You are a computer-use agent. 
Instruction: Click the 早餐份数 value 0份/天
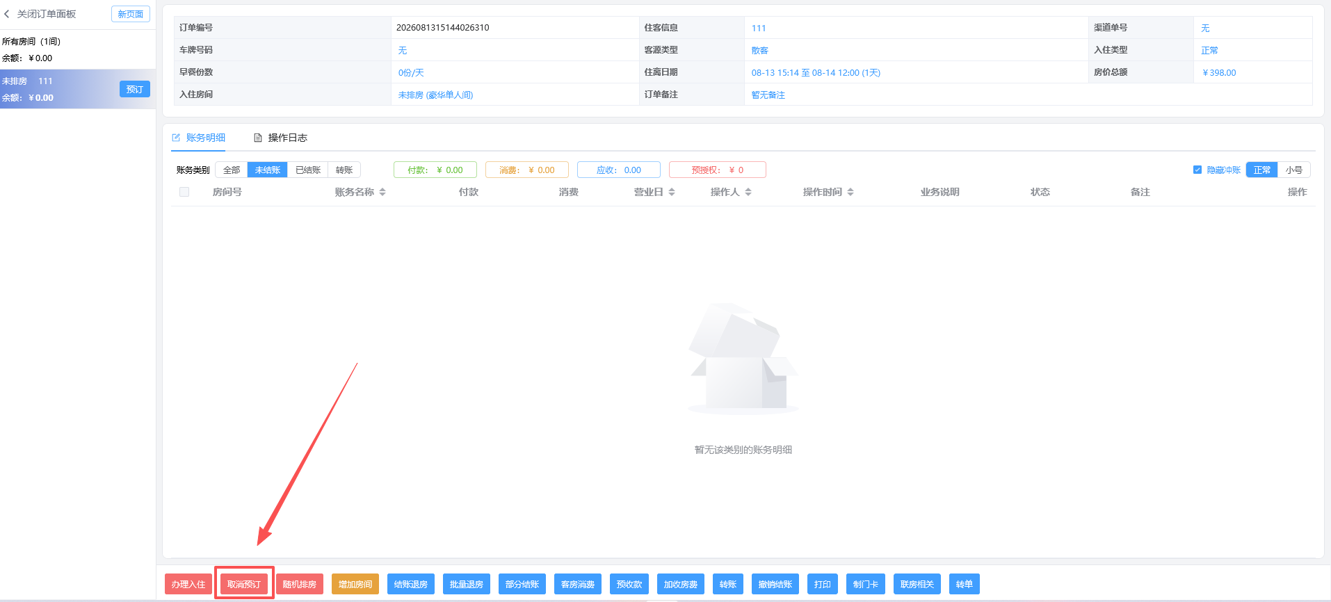tap(411, 72)
